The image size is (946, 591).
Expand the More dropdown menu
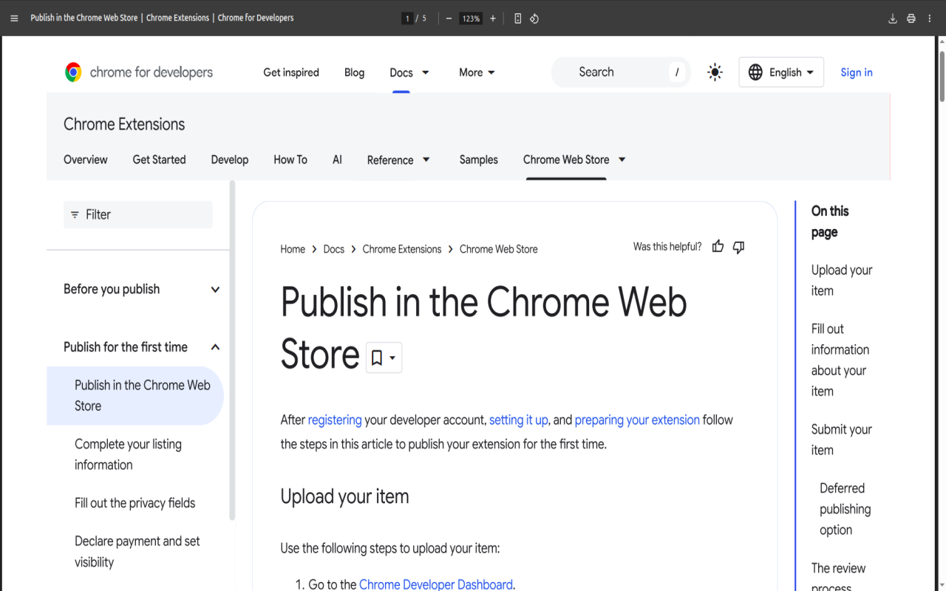477,72
